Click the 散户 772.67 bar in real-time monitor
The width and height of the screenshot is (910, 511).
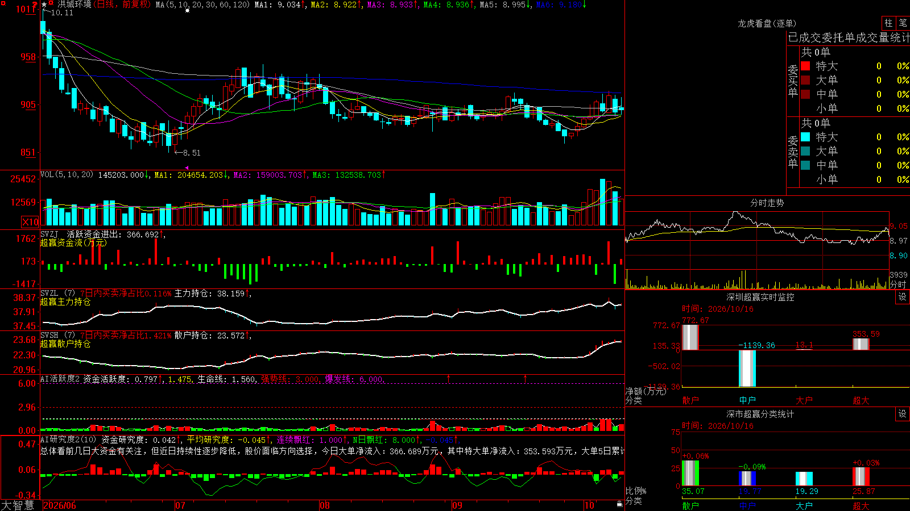coord(690,337)
